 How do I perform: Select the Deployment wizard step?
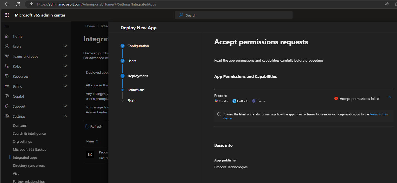click(x=138, y=76)
